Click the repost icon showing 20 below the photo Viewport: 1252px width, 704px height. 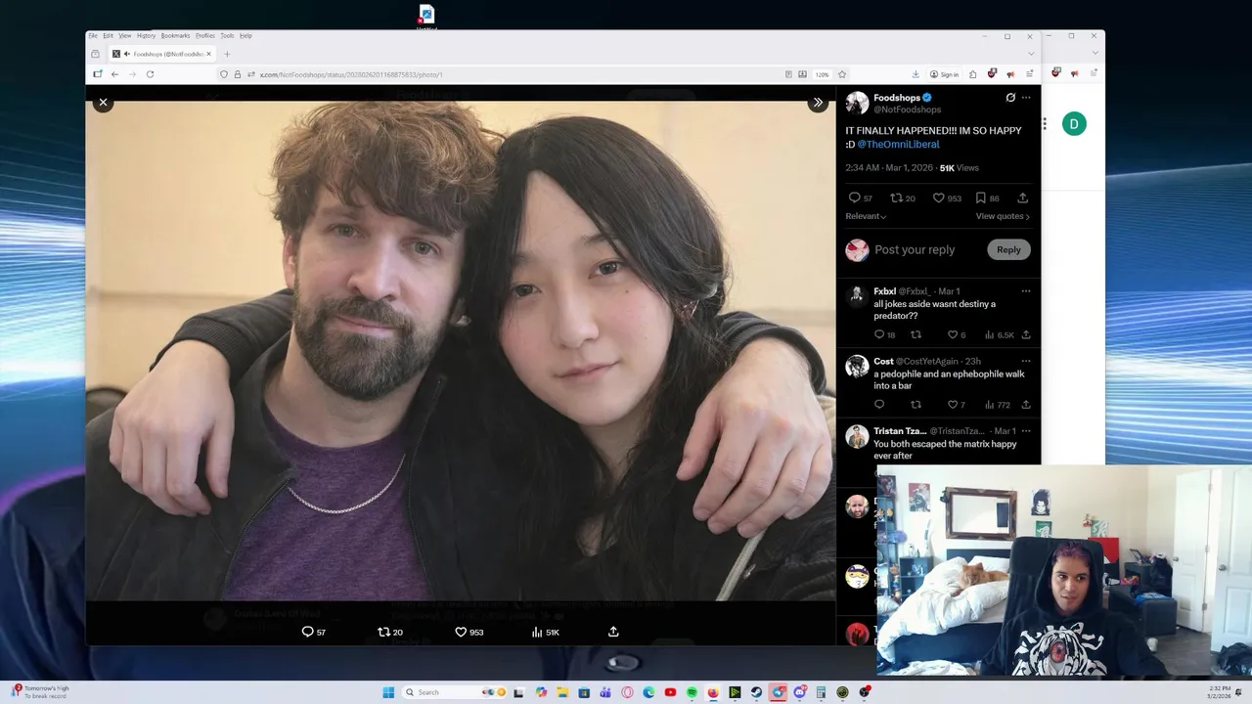point(383,632)
